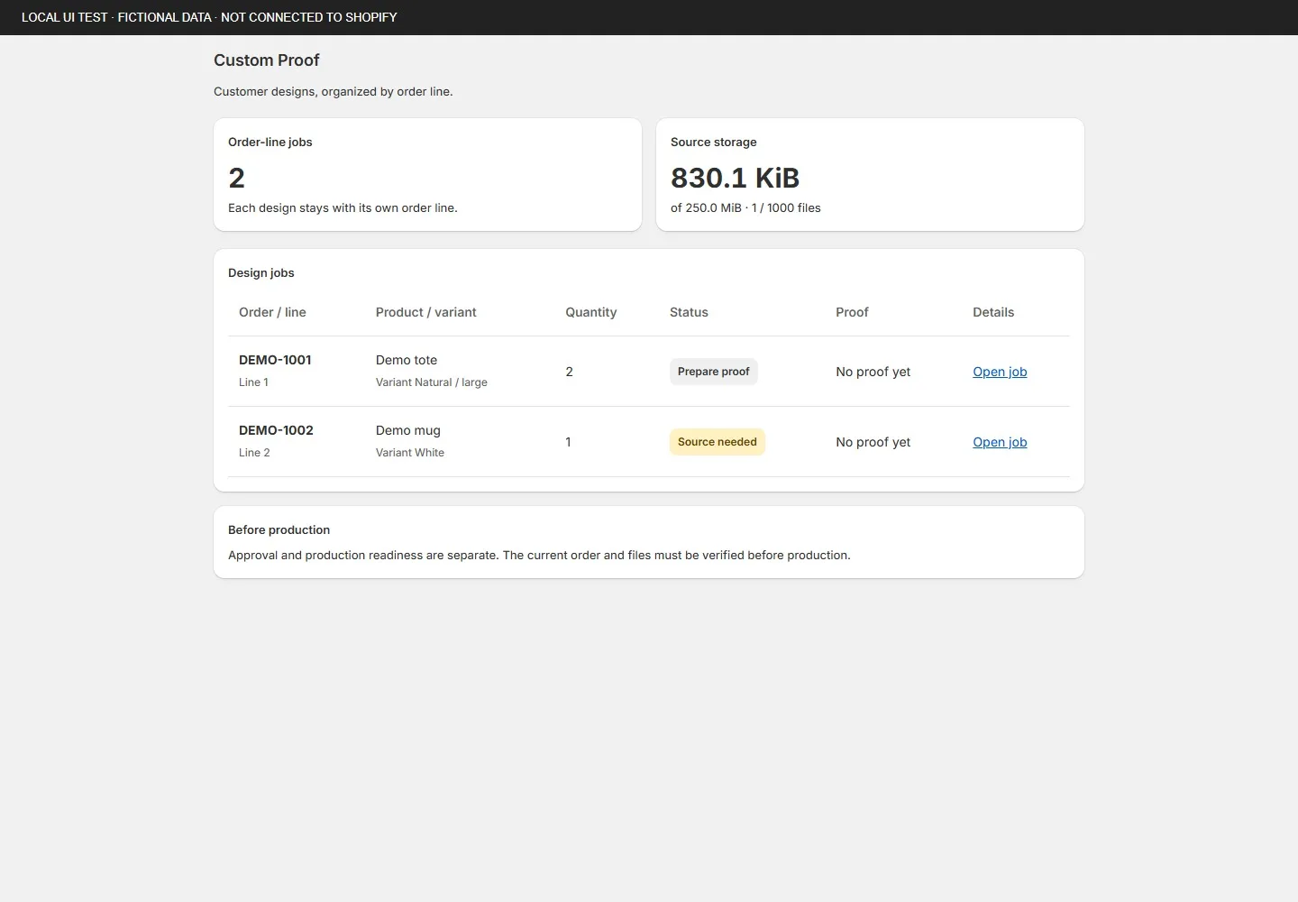Click Line 2 under DEMO-1002
Image resolution: width=1298 pixels, height=902 pixels.
coord(254,453)
